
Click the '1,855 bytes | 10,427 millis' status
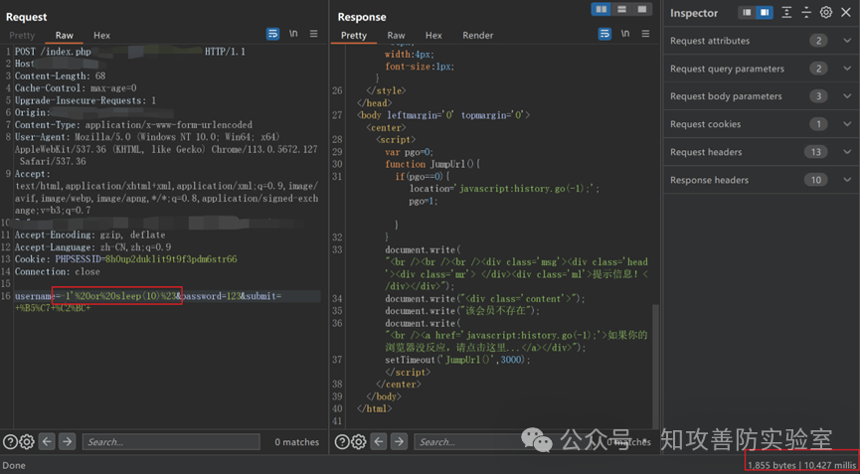pos(801,465)
